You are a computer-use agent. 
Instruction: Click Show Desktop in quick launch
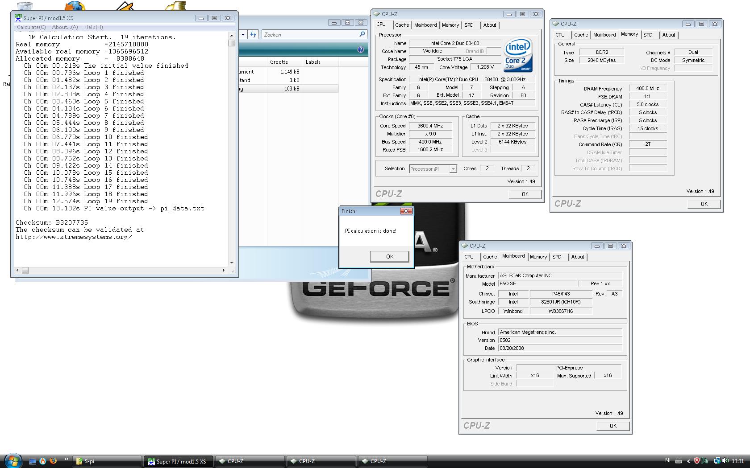pos(32,461)
